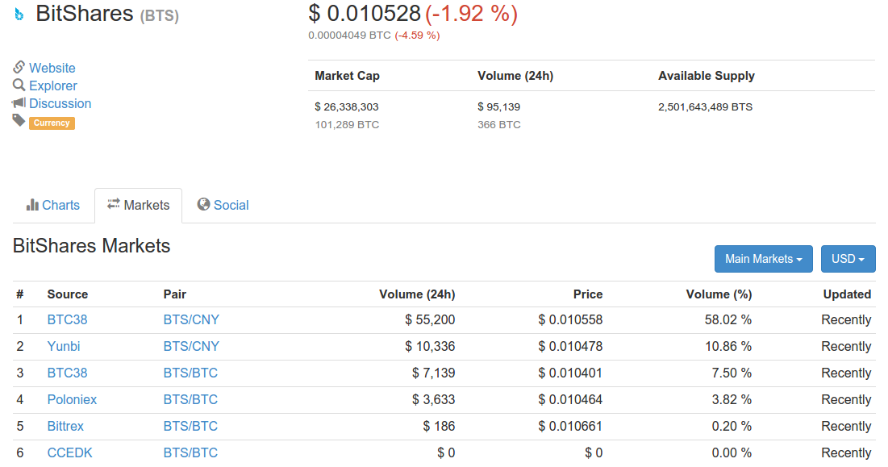Viewport: 888px width, 467px height.
Task: Open CCEDK BTS/BTC pair link
Action: (x=190, y=452)
